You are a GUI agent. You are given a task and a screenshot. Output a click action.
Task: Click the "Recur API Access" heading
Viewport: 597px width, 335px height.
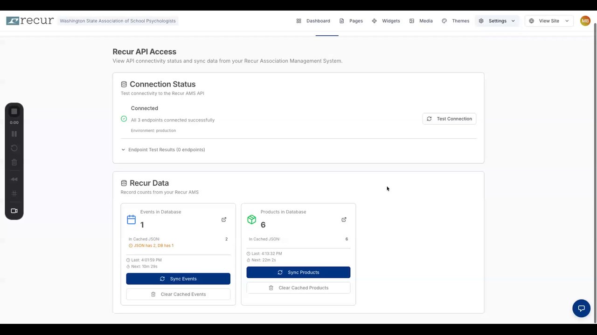(x=144, y=52)
